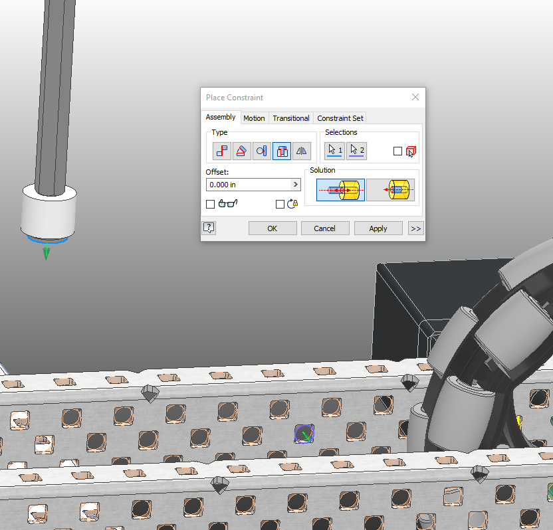This screenshot has width=553, height=530.
Task: Click the Cancel button
Action: pos(325,228)
